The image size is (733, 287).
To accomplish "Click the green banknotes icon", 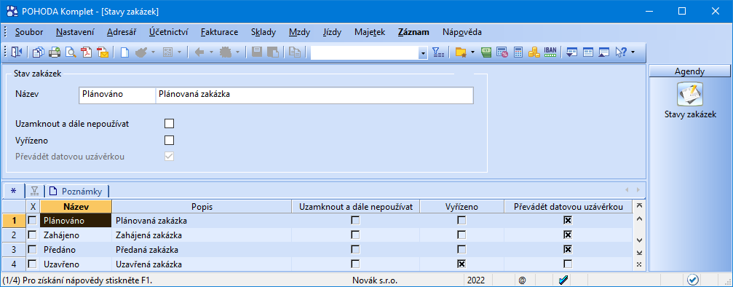I will [x=486, y=52].
